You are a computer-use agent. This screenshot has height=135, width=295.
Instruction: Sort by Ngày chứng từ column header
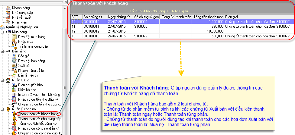pyautogui.click(x=120, y=17)
